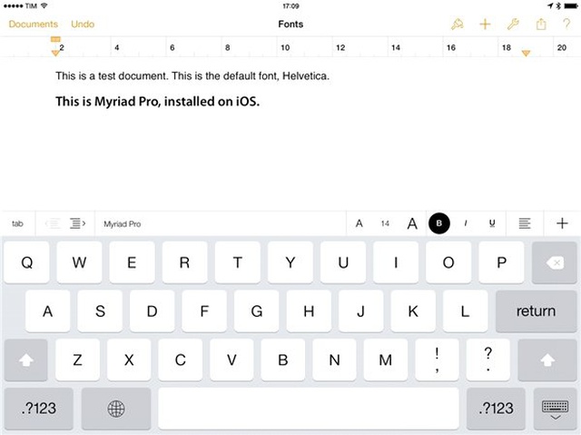Tap the Z key
The width and height of the screenshot is (581, 435).
[77, 360]
